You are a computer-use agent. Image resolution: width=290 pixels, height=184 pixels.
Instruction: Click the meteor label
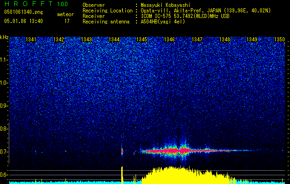tap(65, 14)
